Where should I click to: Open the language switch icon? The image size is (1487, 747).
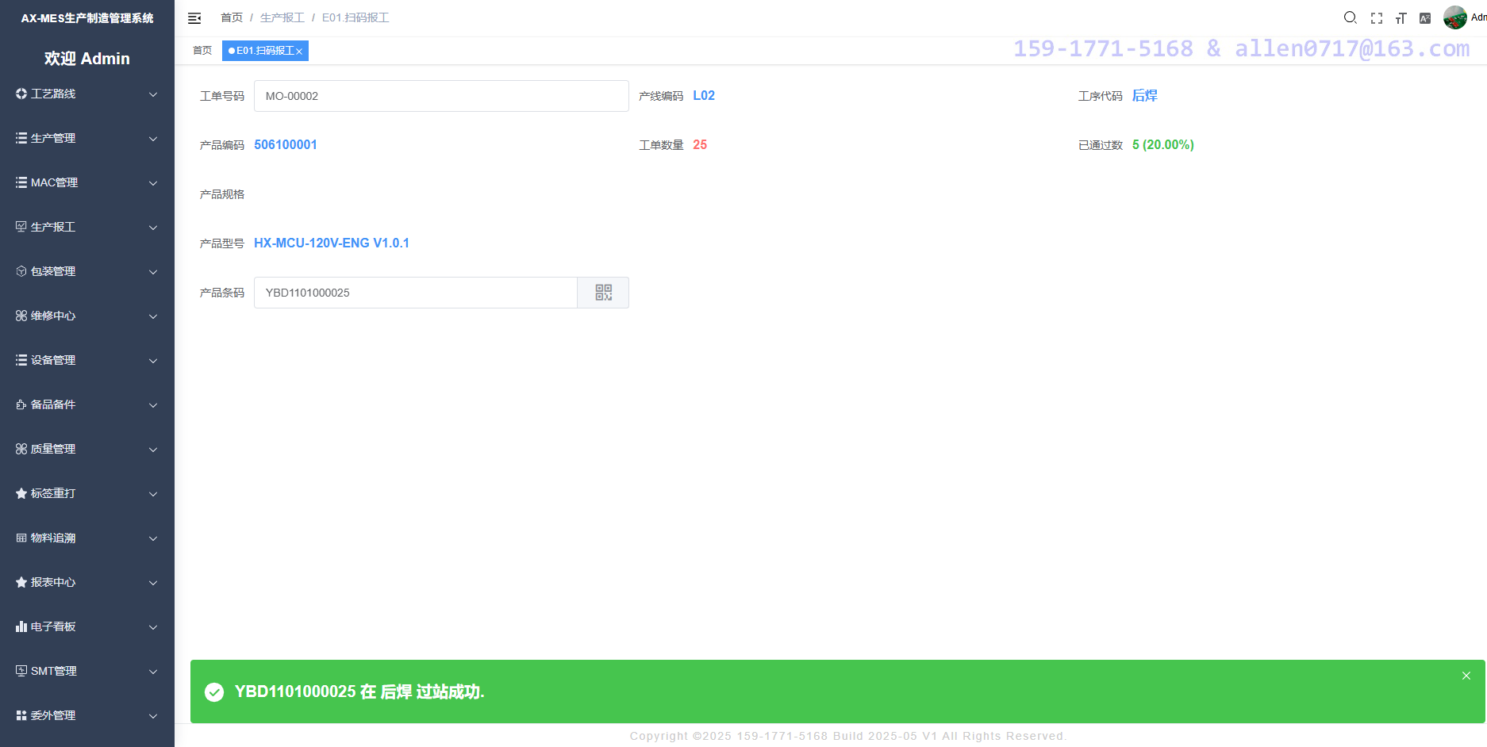coord(1425,17)
